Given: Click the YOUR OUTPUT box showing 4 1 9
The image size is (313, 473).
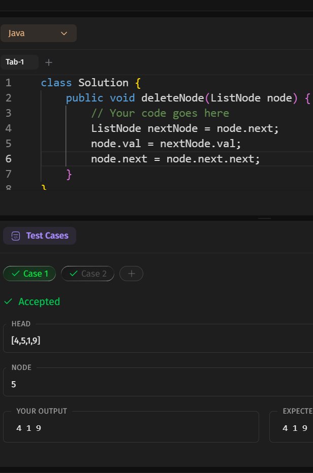Looking at the screenshot, I should click(131, 427).
